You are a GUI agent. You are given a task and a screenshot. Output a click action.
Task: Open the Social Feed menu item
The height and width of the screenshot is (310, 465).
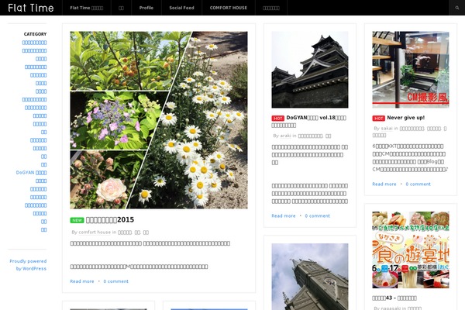click(x=181, y=8)
